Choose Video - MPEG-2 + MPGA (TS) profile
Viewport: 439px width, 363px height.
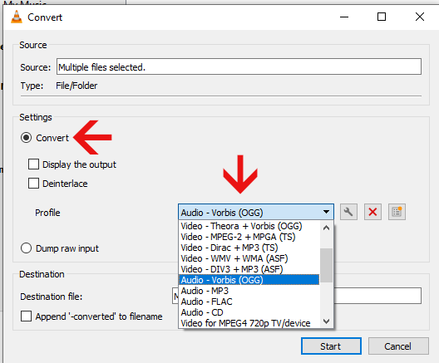pyautogui.click(x=249, y=237)
